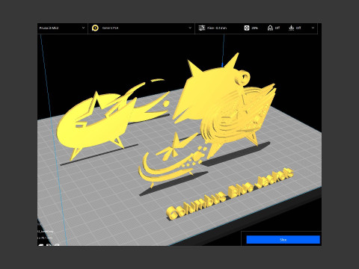Open the Prusa i3 Mk2 printer dropdown
This screenshot has height=269, width=359.
click(x=62, y=28)
